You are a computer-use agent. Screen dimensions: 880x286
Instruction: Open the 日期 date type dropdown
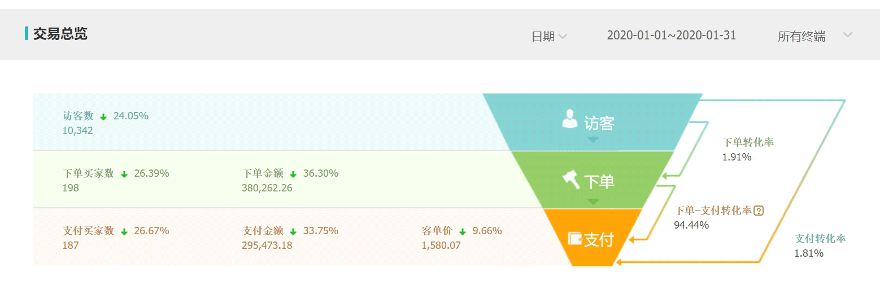click(x=549, y=37)
